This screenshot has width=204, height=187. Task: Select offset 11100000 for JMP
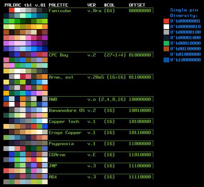click(x=140, y=166)
